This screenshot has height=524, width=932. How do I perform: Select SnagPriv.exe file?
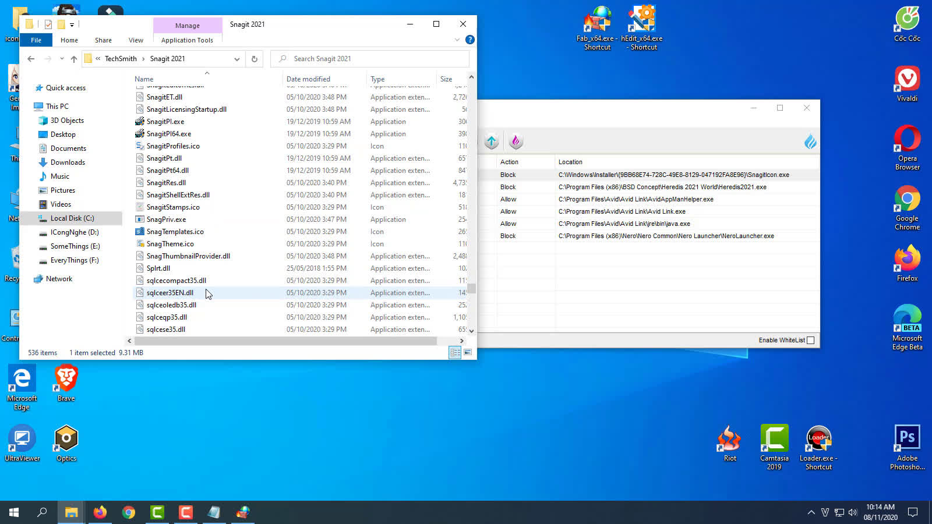[166, 219]
